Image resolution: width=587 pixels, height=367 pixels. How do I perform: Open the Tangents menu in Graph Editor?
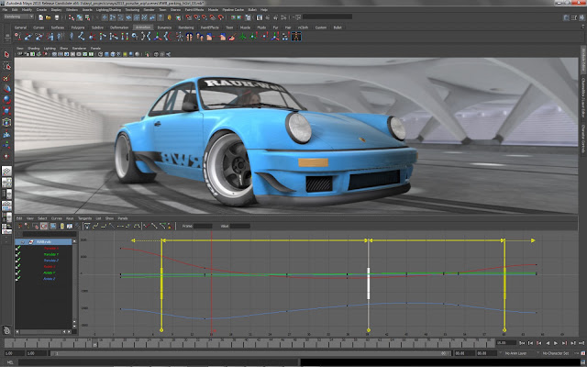(x=84, y=218)
